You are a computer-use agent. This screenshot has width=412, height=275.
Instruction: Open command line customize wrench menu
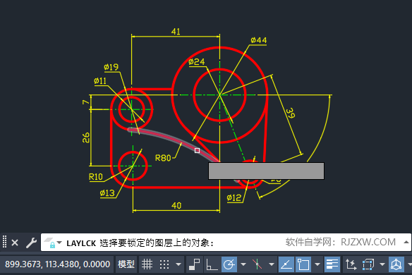pyautogui.click(x=31, y=243)
